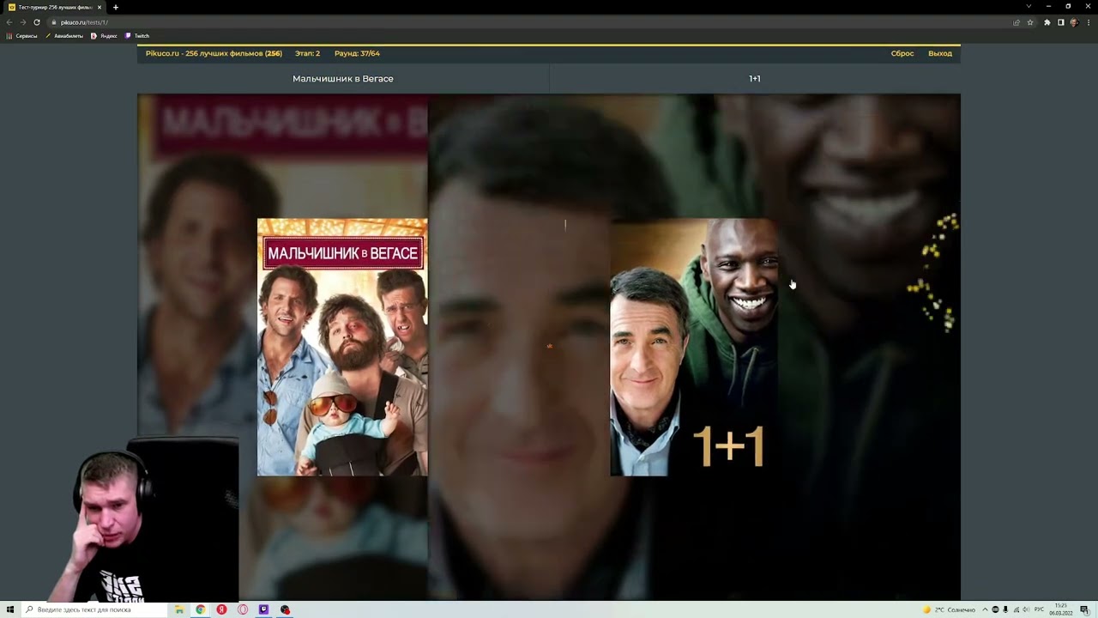The width and height of the screenshot is (1098, 618).
Task: Switch the РУС input language
Action: point(1039,609)
